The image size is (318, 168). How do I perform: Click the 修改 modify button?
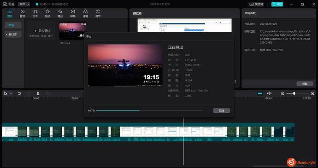click(x=305, y=84)
